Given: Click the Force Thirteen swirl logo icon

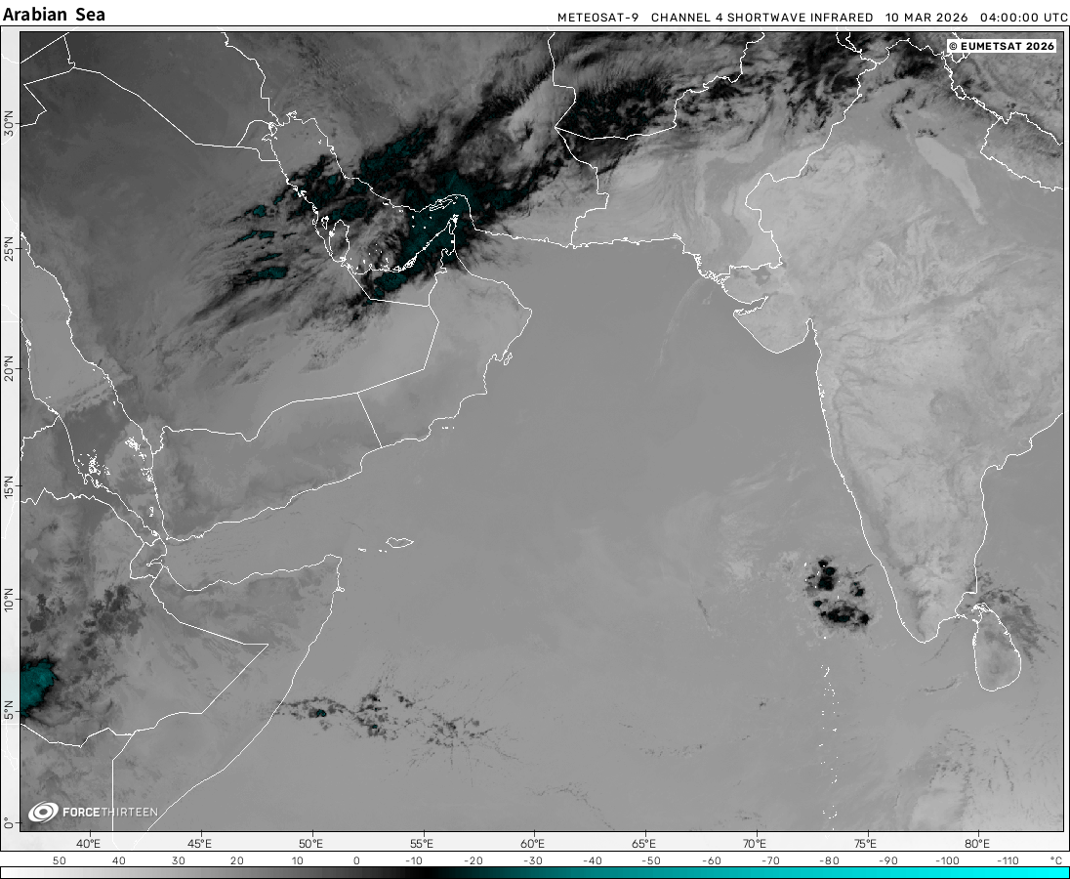Looking at the screenshot, I should pyautogui.click(x=43, y=812).
